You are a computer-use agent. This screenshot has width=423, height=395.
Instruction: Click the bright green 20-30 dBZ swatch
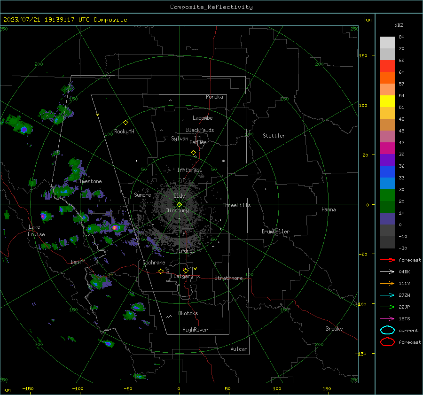pyautogui.click(x=387, y=195)
